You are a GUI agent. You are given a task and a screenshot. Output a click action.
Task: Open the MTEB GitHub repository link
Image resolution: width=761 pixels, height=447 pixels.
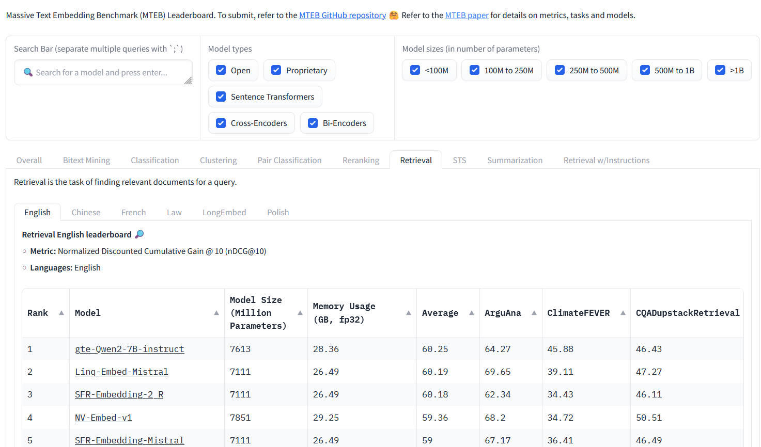pos(343,15)
